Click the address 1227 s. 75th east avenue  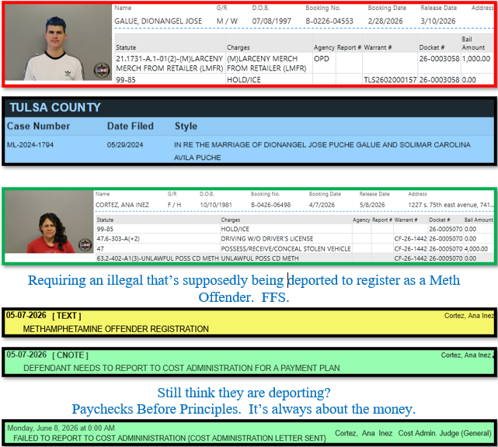[451, 205]
